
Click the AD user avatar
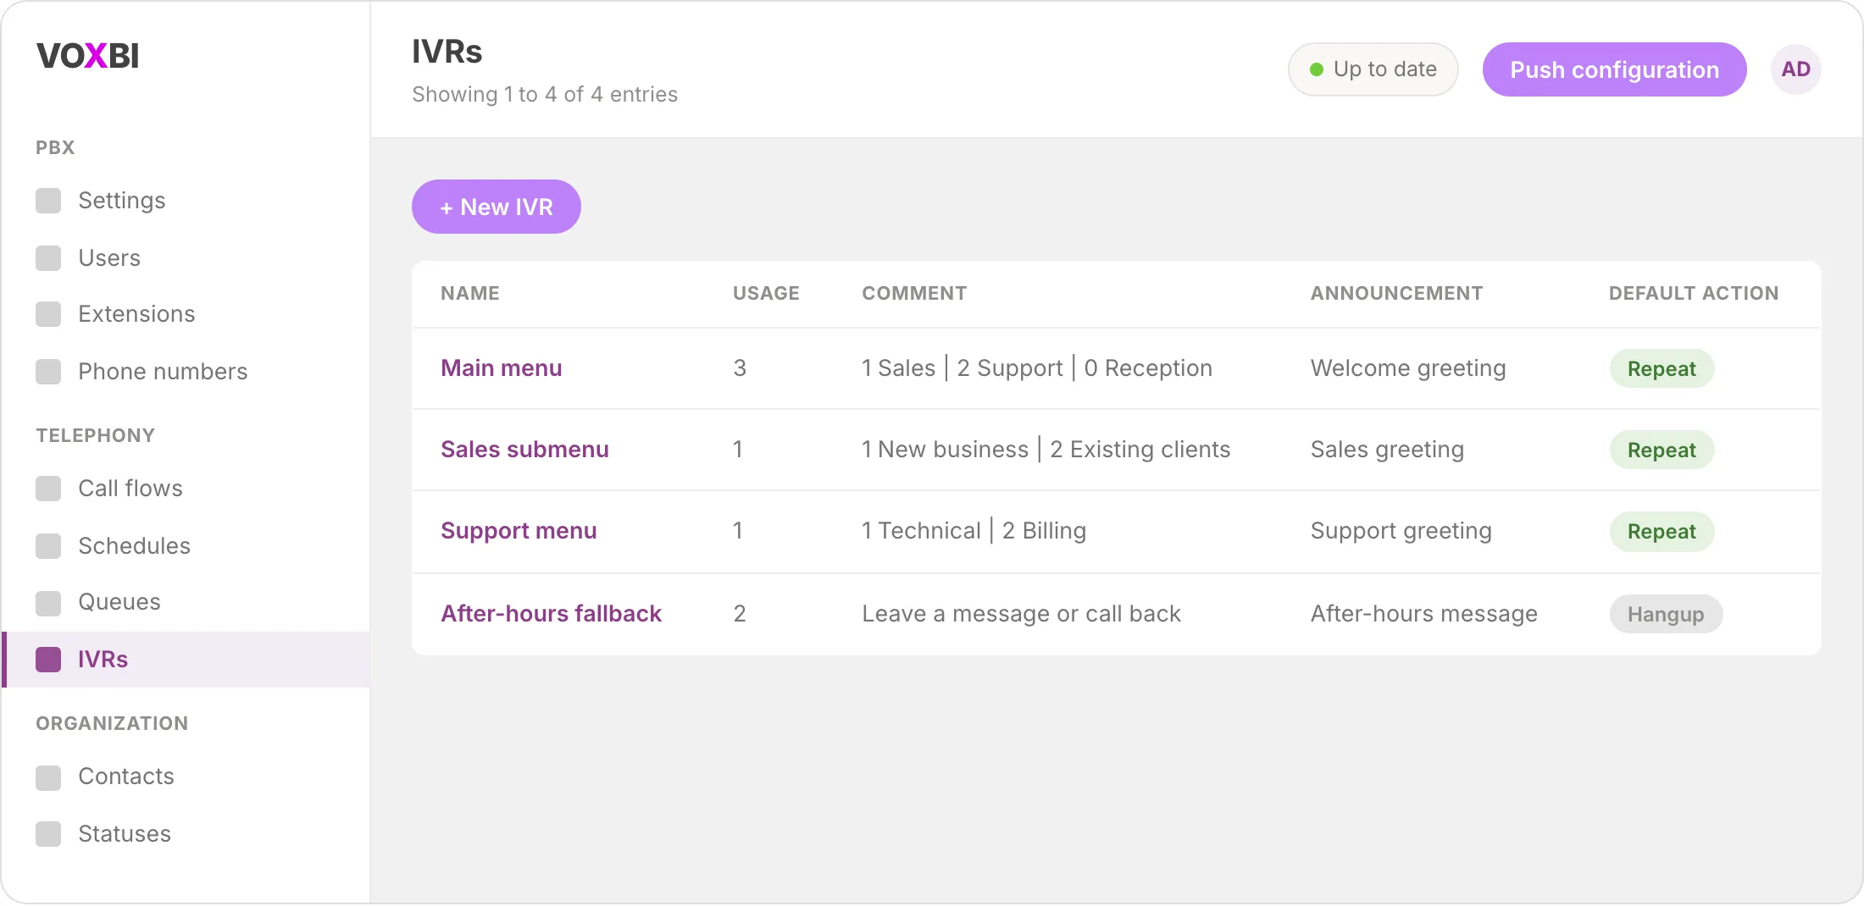tap(1795, 69)
